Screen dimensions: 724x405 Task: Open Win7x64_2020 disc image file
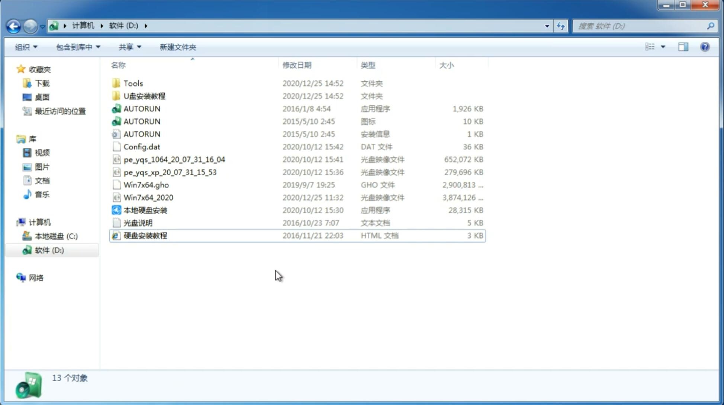[x=148, y=197]
